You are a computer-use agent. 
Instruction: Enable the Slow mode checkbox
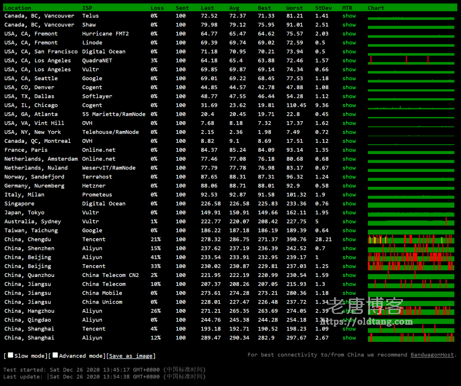coord(10,355)
